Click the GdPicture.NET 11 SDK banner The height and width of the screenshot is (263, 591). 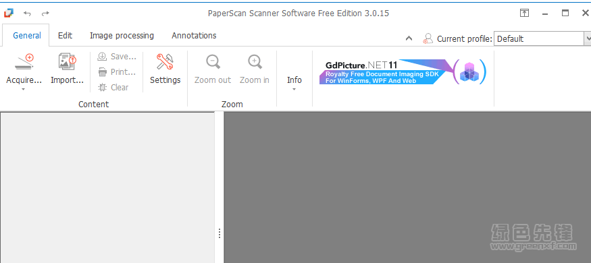[x=403, y=71]
